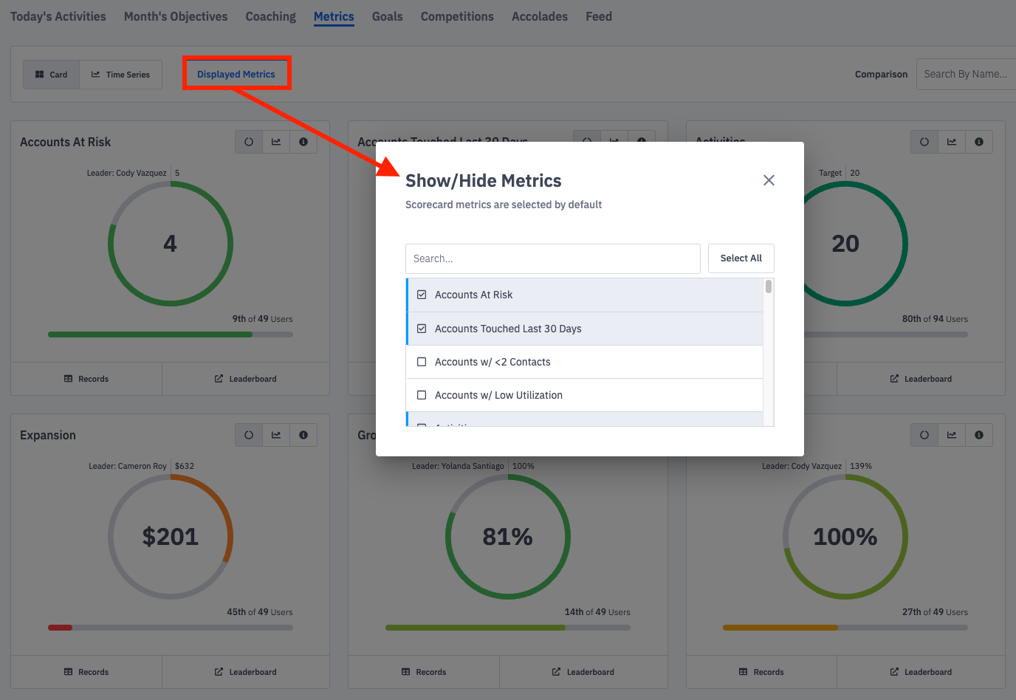
Task: Click the 81% card green progress bar
Action: 476,628
